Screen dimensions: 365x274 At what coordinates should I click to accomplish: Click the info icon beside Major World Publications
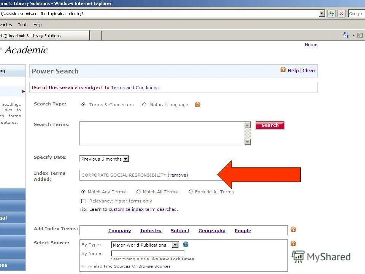pos(186,245)
